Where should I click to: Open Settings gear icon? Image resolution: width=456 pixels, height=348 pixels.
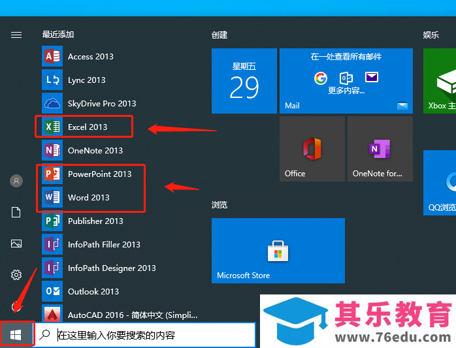click(16, 275)
